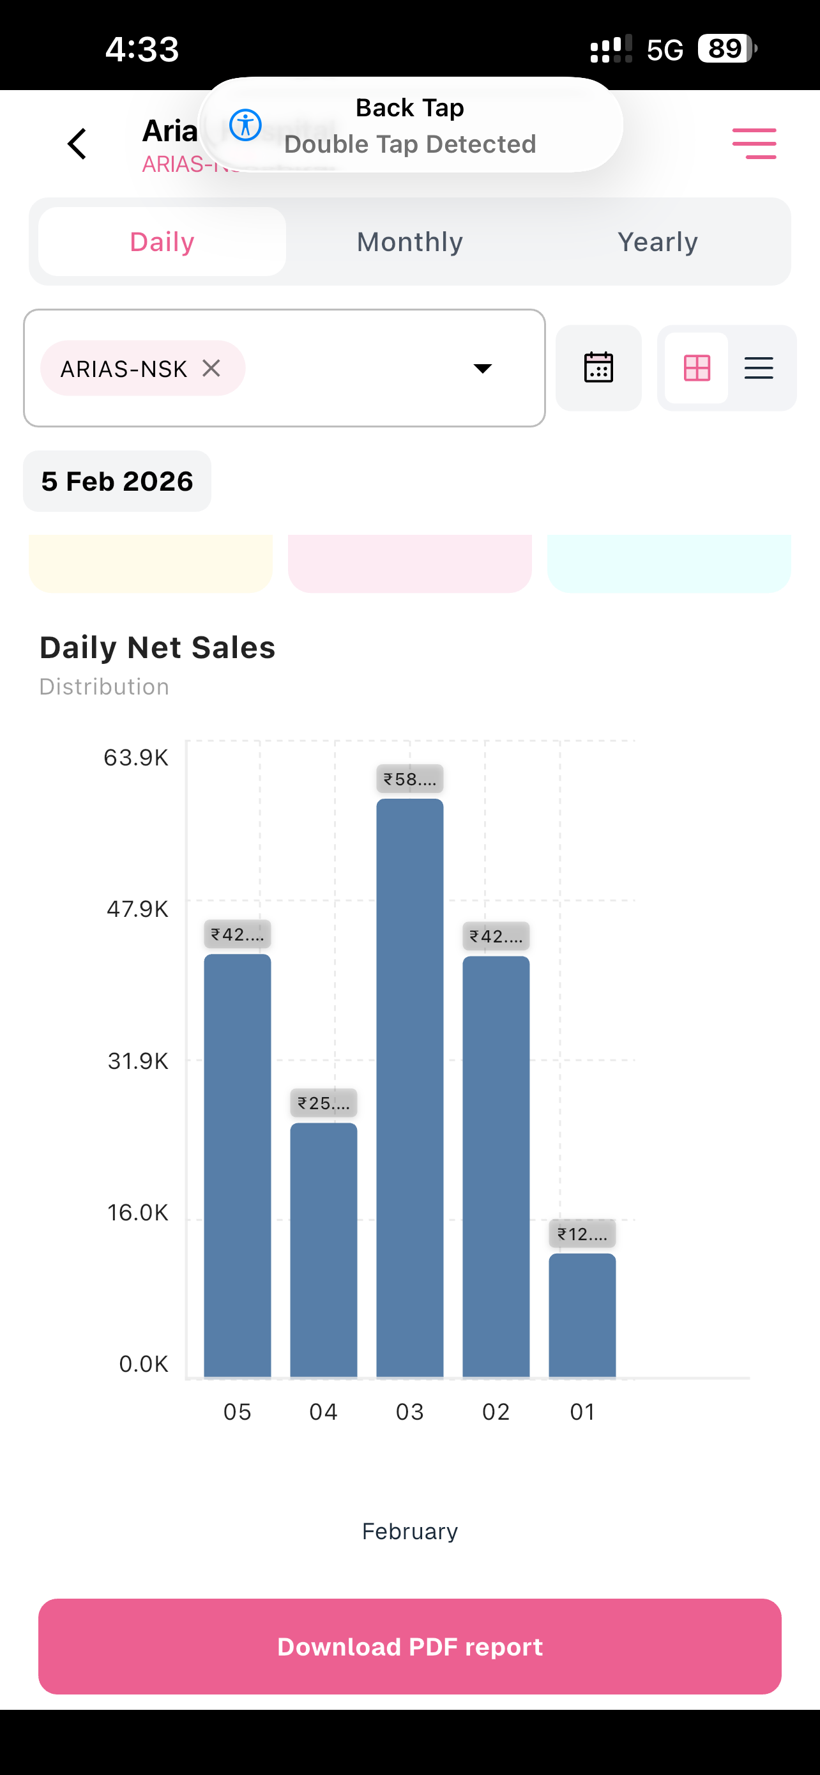Remove the ARIAS-NSK chip

pyautogui.click(x=211, y=368)
